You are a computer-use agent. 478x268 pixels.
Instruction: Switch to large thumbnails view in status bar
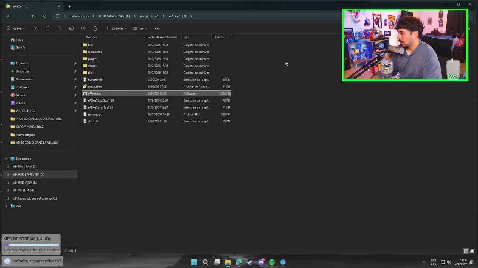[472, 251]
